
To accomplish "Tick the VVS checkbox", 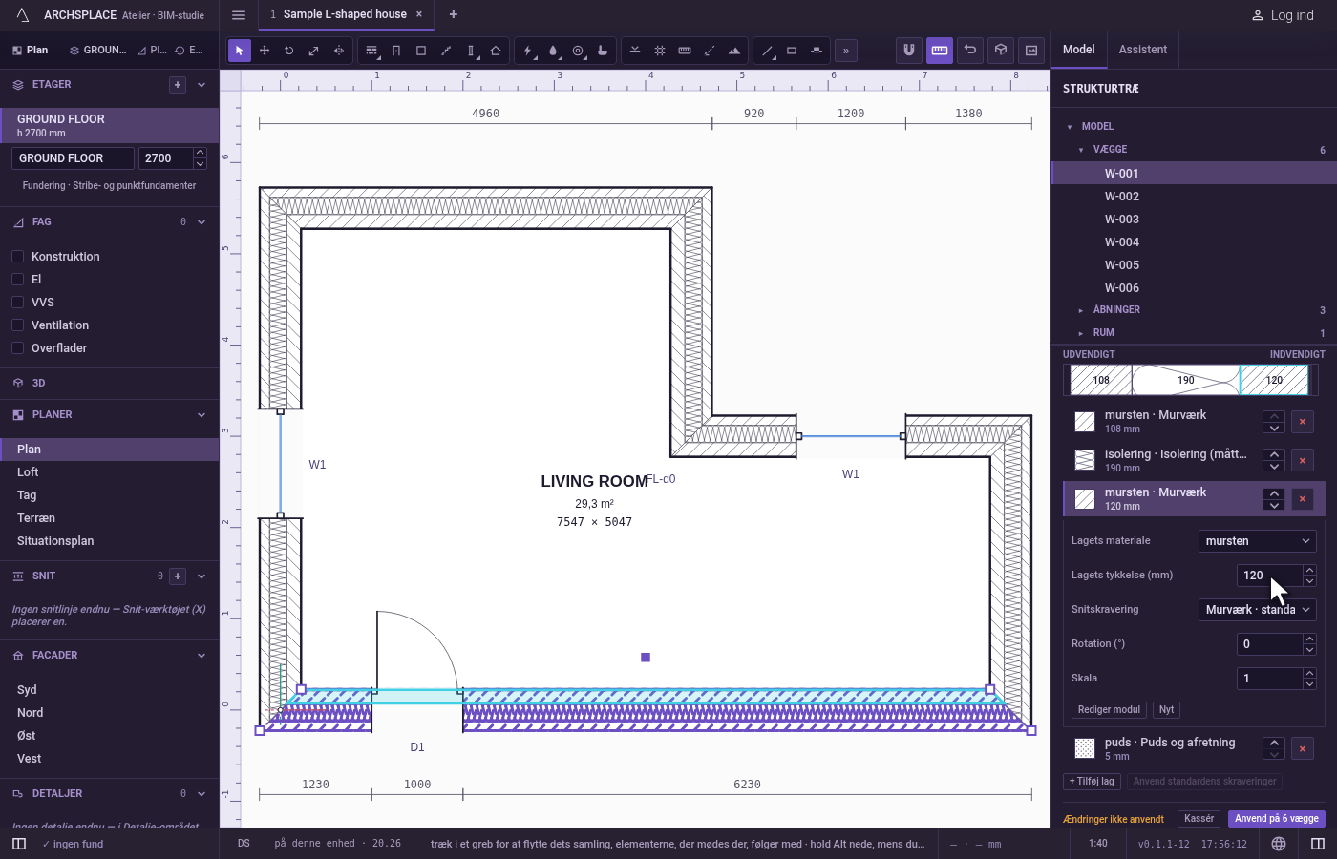I will click(x=17, y=302).
